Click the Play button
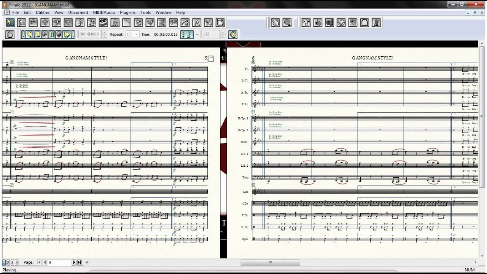This screenshot has height=274, width=487. (x=45, y=34)
